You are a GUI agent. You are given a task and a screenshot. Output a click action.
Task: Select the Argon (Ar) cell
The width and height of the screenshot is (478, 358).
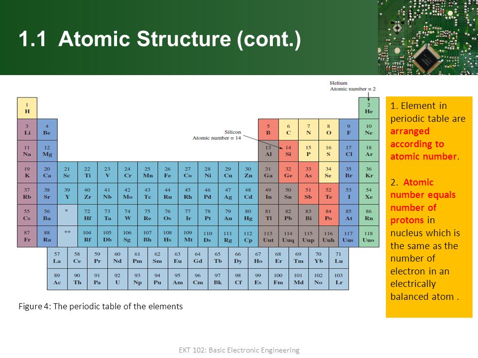click(x=369, y=151)
